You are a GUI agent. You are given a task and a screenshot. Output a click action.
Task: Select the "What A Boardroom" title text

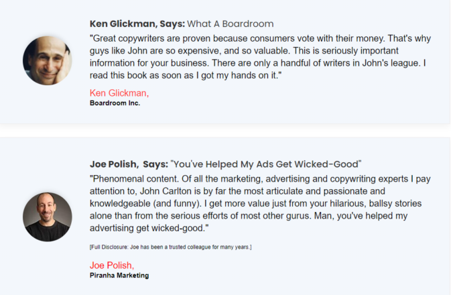(x=231, y=23)
